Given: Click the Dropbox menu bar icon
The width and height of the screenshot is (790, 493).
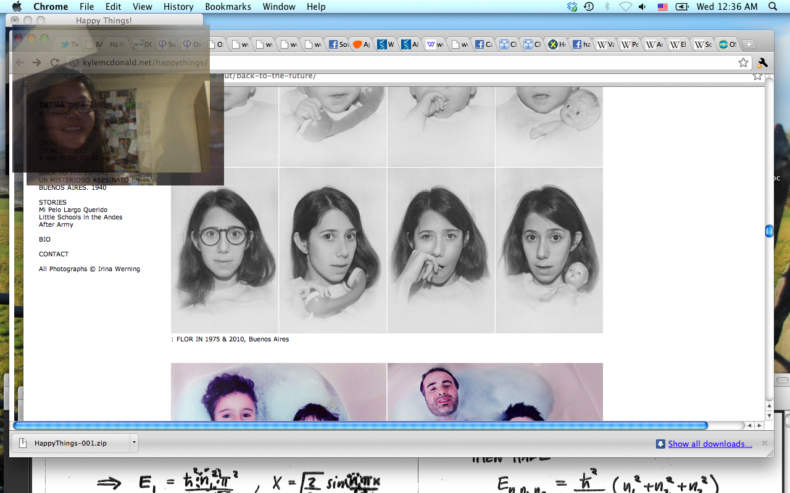Looking at the screenshot, I should tap(572, 7).
